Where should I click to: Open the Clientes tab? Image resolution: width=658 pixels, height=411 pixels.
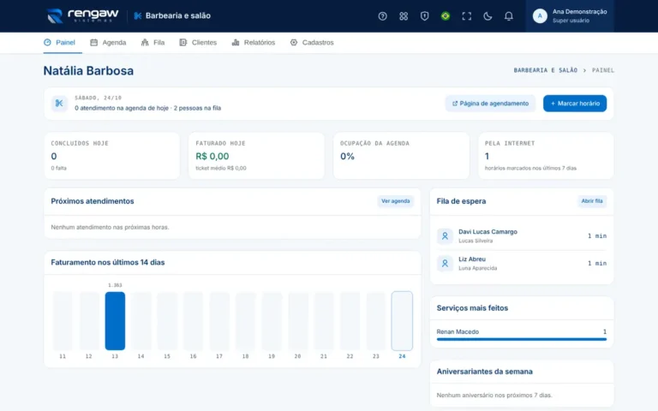[x=198, y=42]
